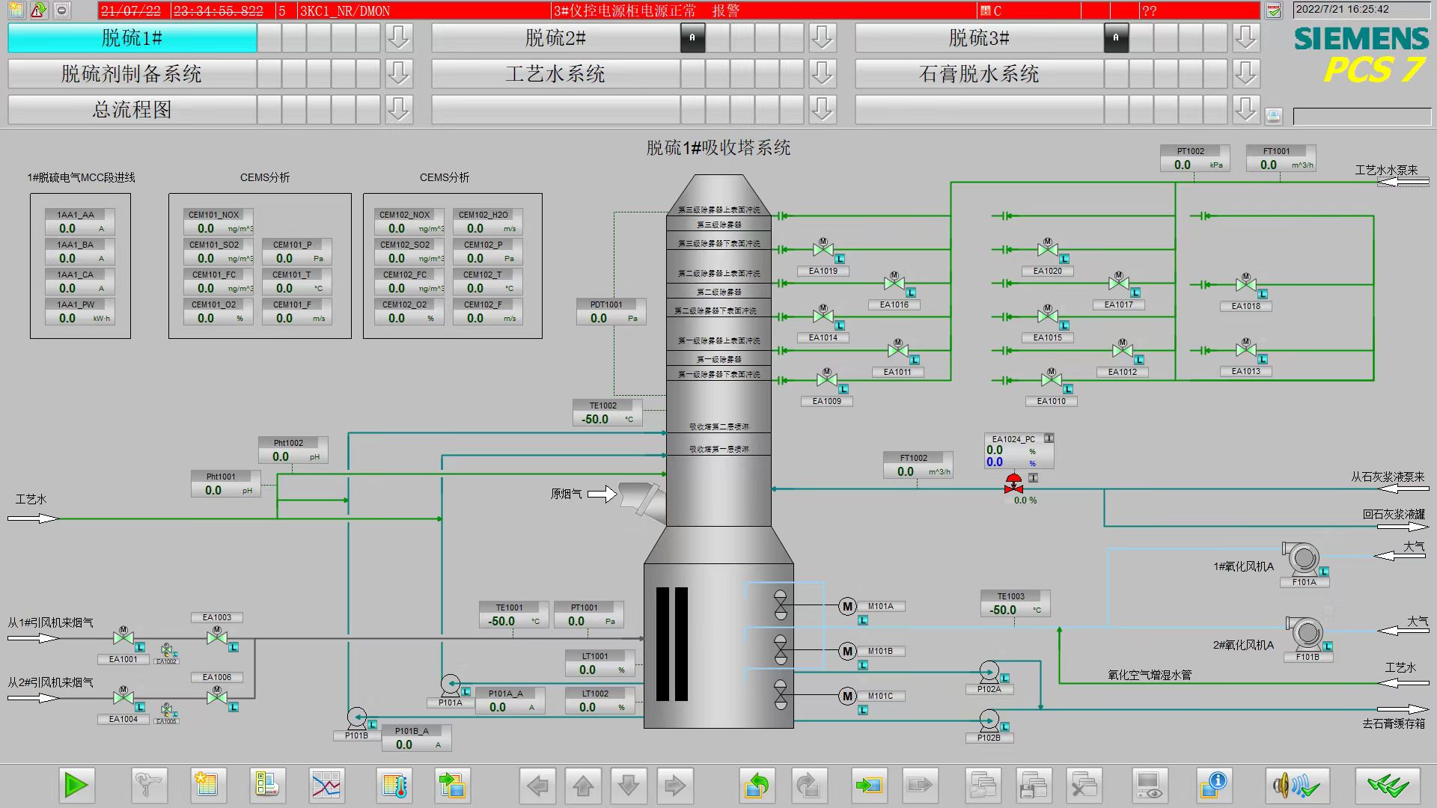Screen dimensions: 1437x808
Task: Navigate right with the bottom toolbar right arrow
Action: [674, 785]
